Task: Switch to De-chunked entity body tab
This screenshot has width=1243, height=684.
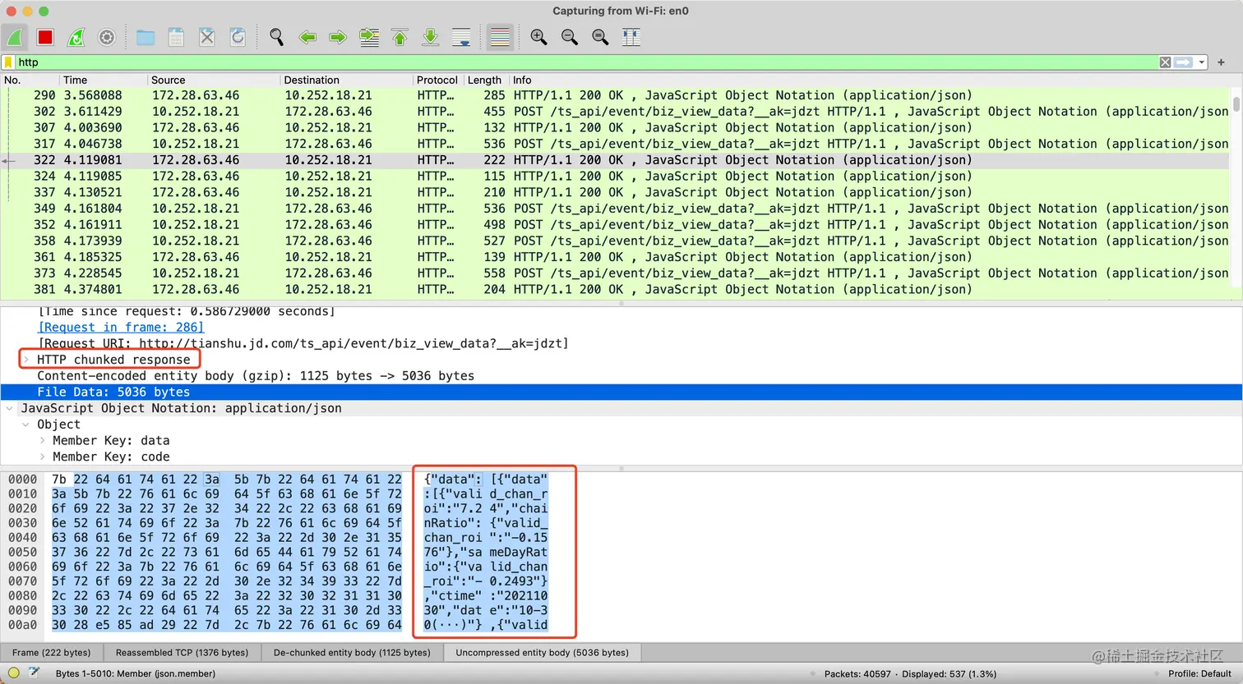Action: coord(352,653)
